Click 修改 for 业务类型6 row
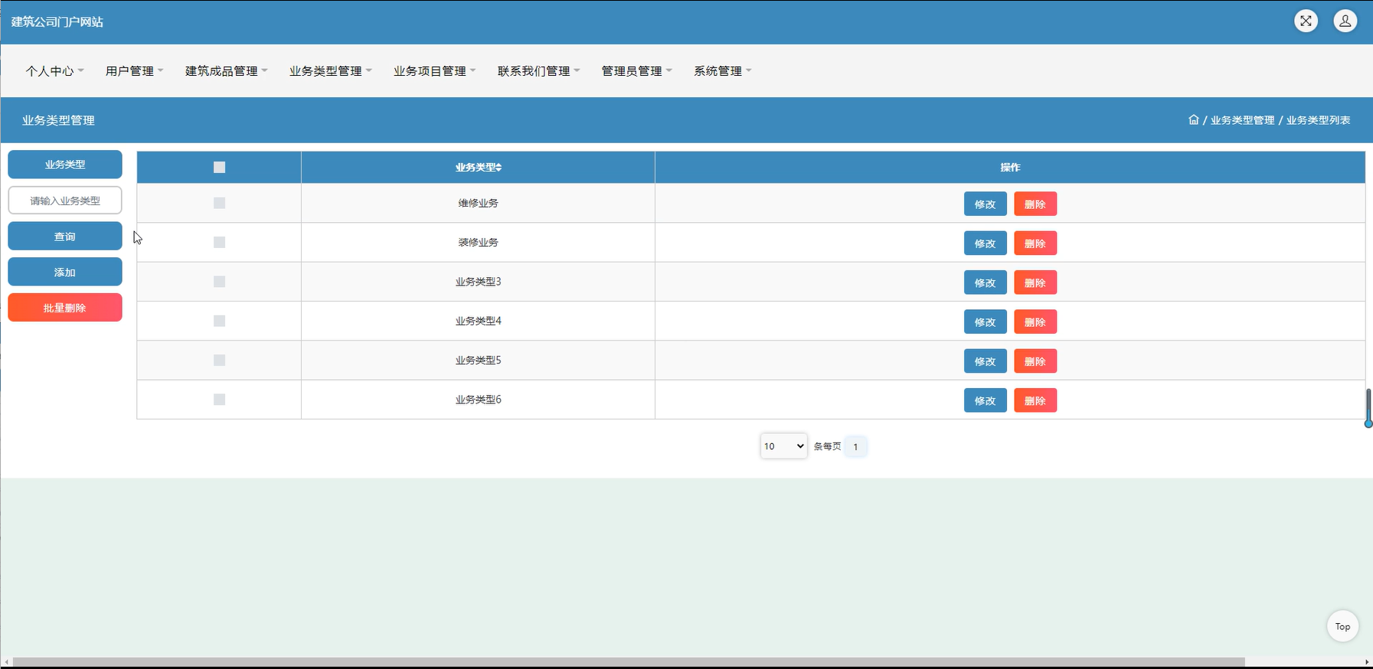The height and width of the screenshot is (669, 1373). 985,401
